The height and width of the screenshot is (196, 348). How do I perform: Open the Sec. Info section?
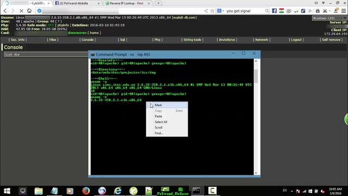pyautogui.click(x=17, y=40)
